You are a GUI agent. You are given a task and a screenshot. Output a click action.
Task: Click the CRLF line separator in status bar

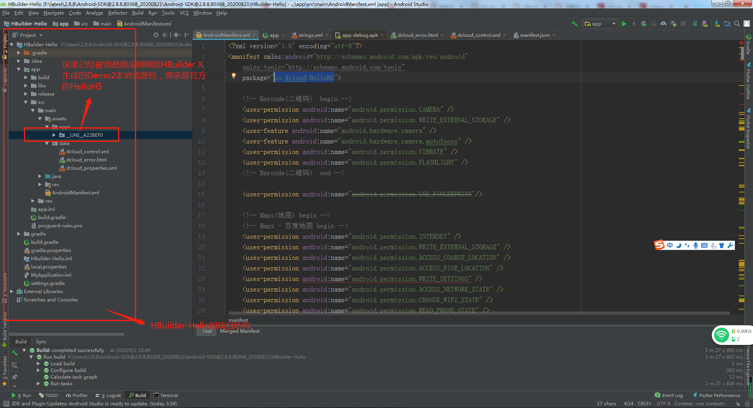(x=644, y=404)
